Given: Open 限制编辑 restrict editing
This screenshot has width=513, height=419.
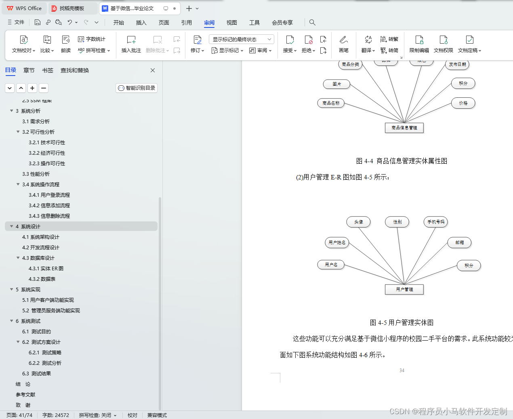Looking at the screenshot, I should click(x=419, y=44).
